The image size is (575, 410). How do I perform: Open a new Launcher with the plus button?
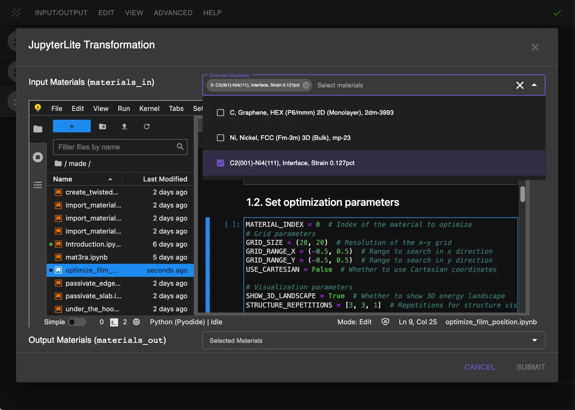(x=71, y=126)
